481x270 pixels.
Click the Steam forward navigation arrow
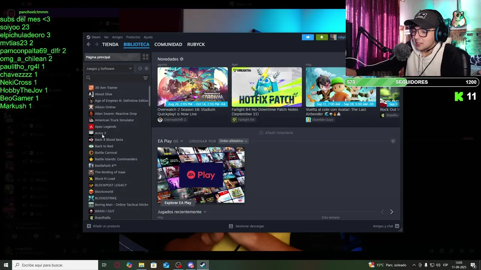[97, 44]
